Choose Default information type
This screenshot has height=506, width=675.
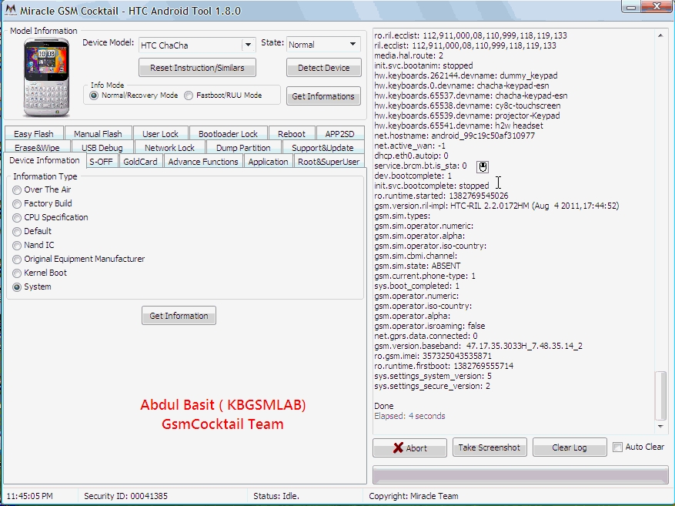(17, 232)
